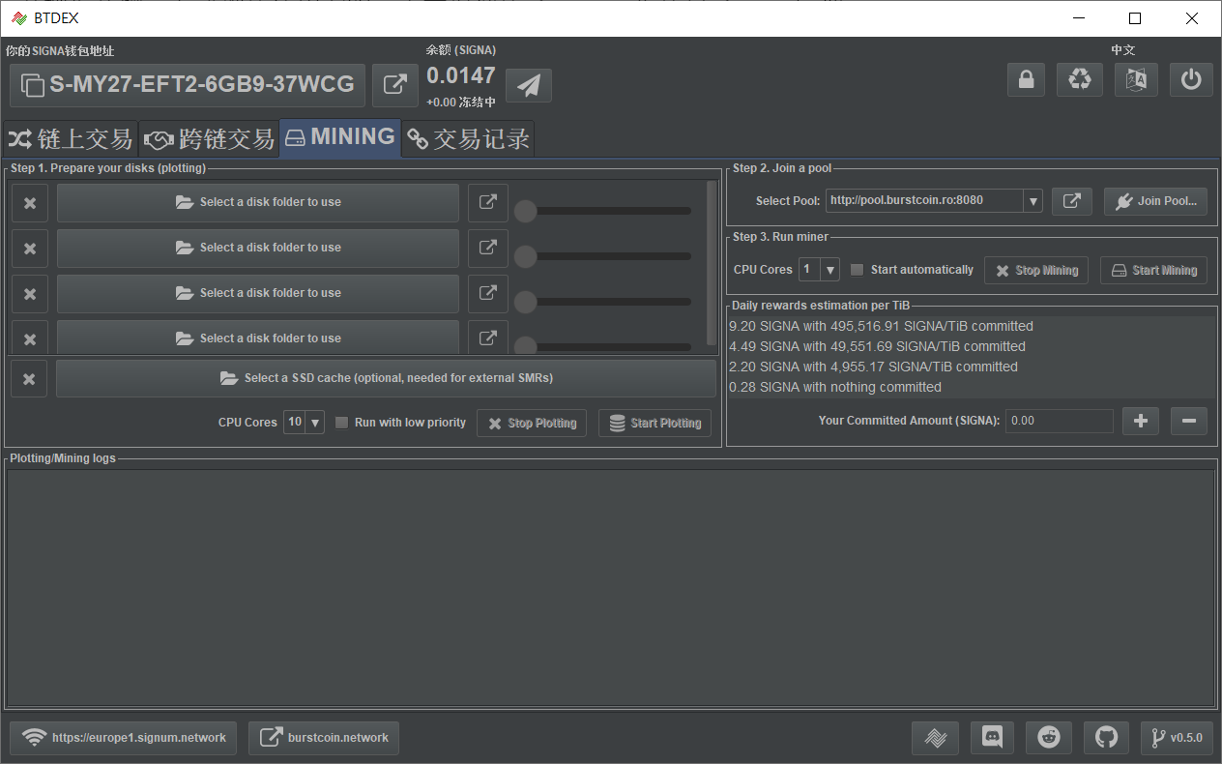Select a SSD cache folder

click(x=386, y=379)
